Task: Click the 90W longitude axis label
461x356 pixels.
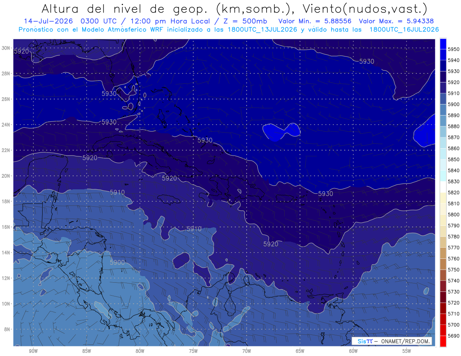Action: [33, 351]
